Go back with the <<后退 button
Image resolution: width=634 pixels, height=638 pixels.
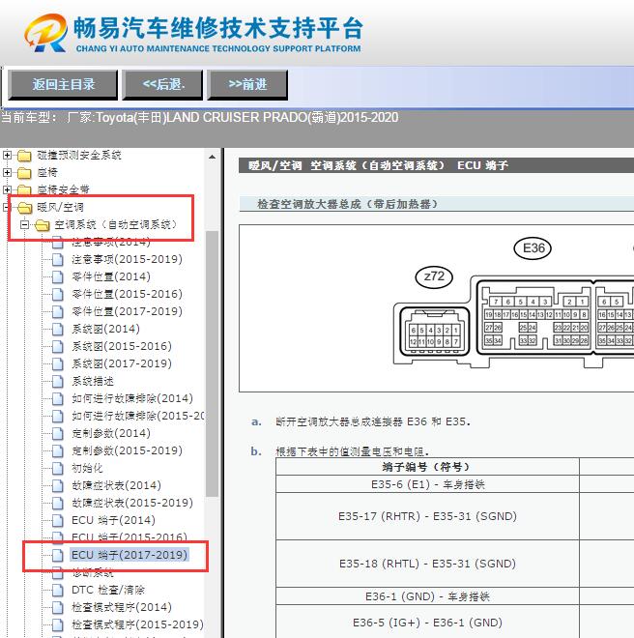[162, 85]
